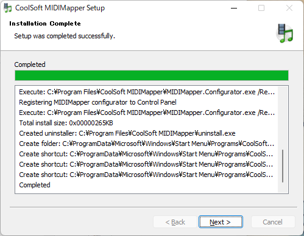Select the final 'Completed' log line
Viewport: 304px width, 236px height.
(x=35, y=185)
